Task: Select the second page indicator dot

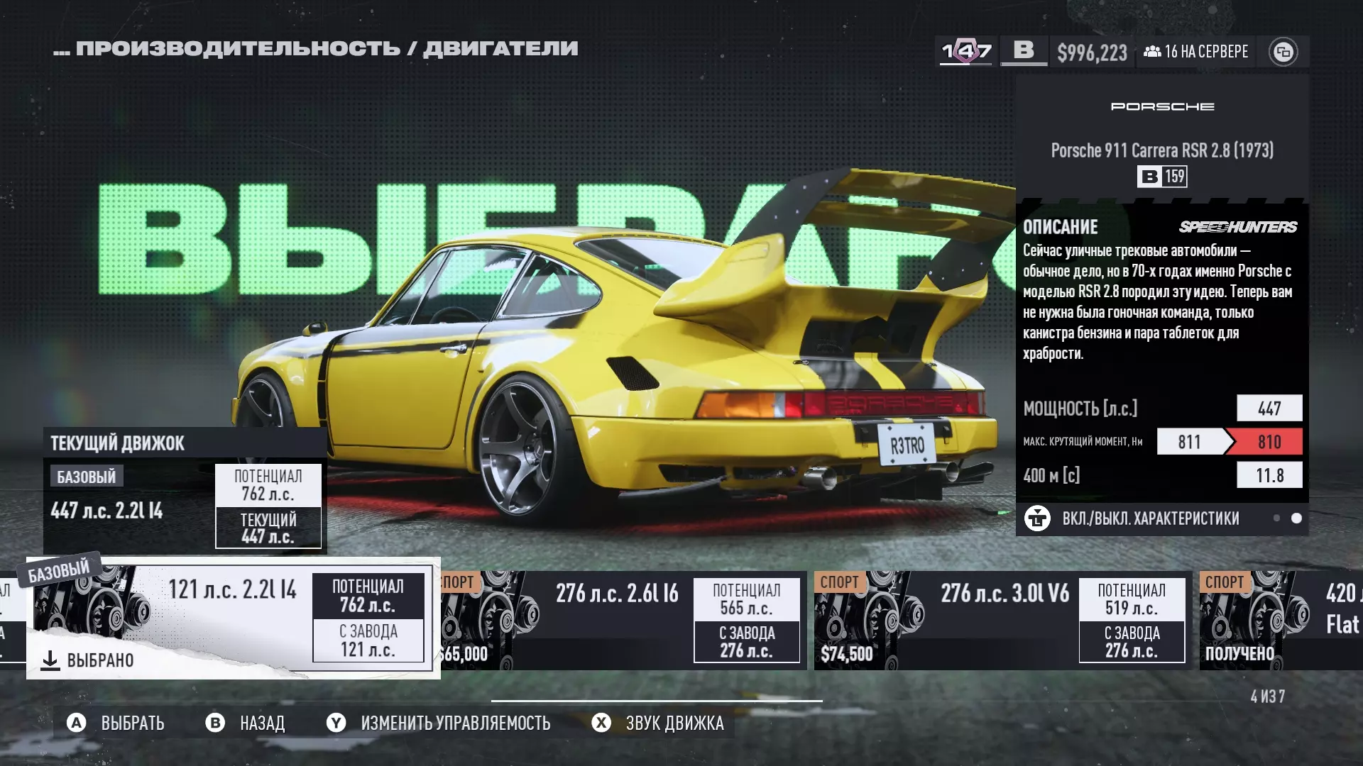Action: click(x=1296, y=518)
